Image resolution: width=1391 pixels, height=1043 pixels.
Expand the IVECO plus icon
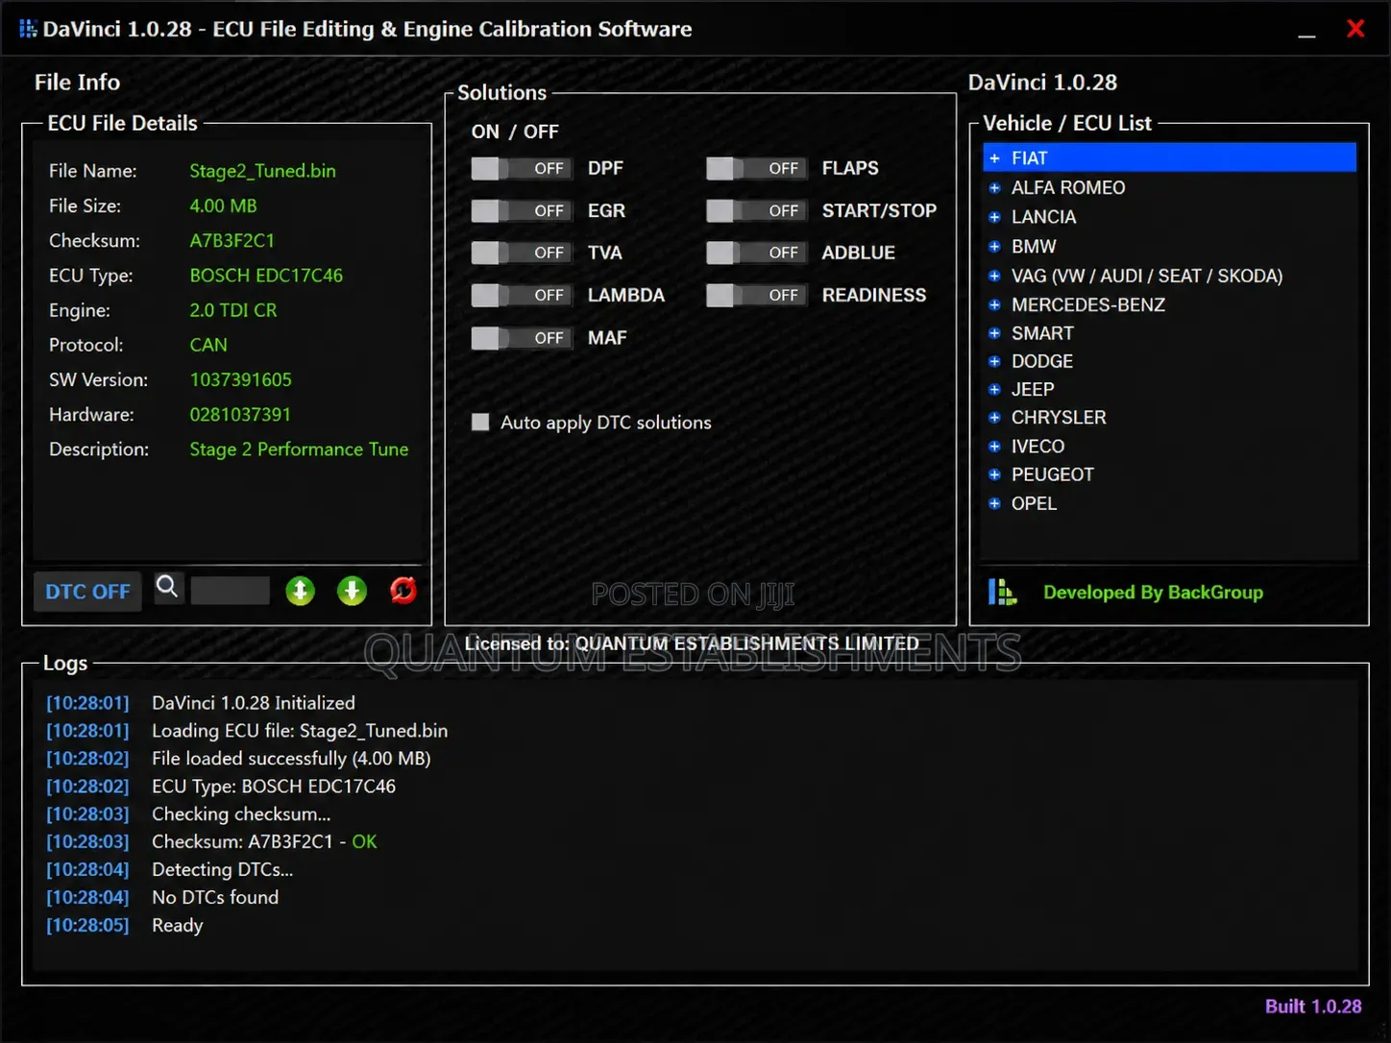995,447
